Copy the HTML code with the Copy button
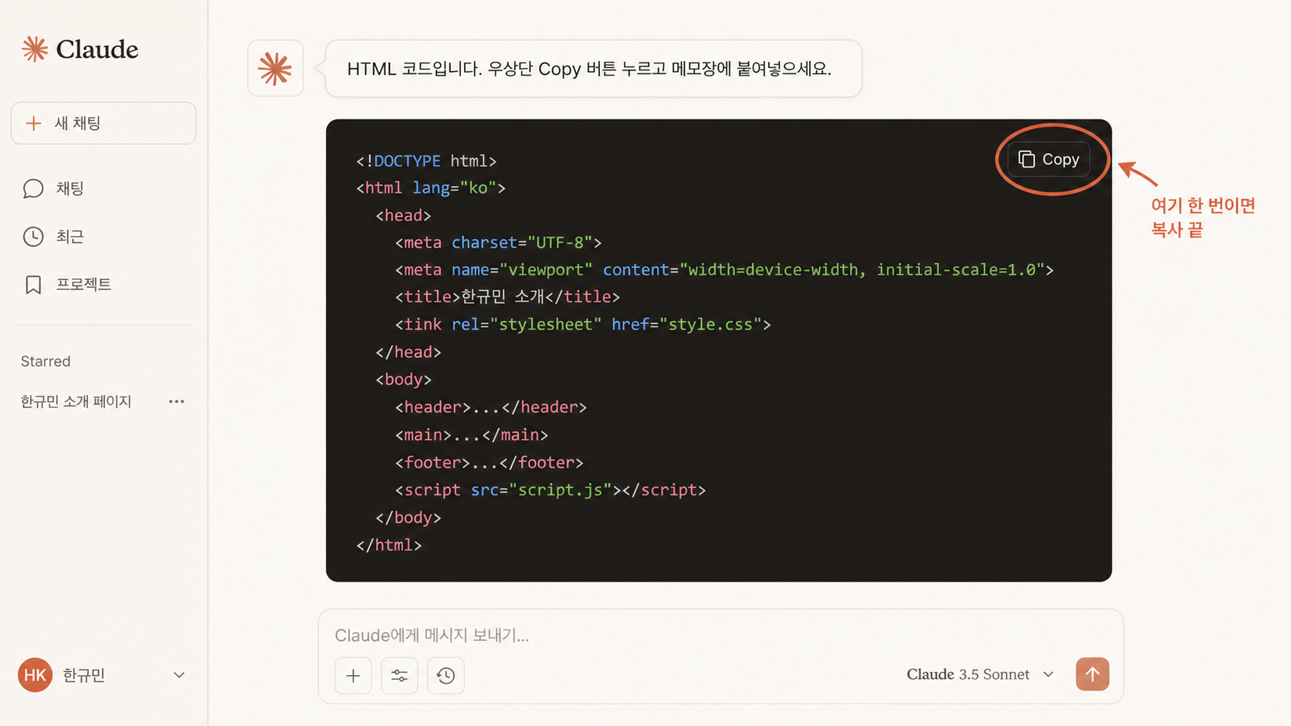1291x726 pixels. [1049, 159]
